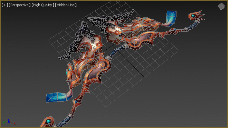The height and width of the screenshot is (128, 228).
Task: Select the blue swirl plane at lower left
Action: pyautogui.click(x=59, y=97)
